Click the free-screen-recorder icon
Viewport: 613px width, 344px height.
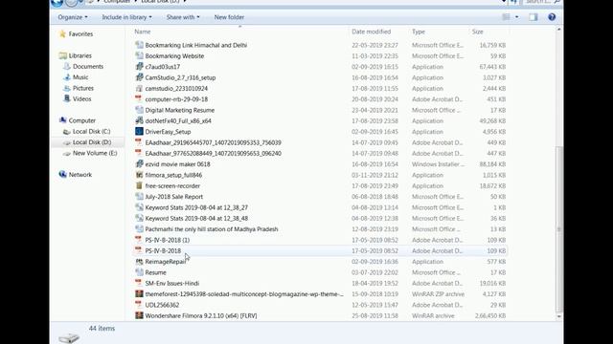tap(139, 185)
